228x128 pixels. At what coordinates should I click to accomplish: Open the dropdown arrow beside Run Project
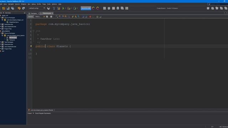pyautogui.click(x=66, y=8)
